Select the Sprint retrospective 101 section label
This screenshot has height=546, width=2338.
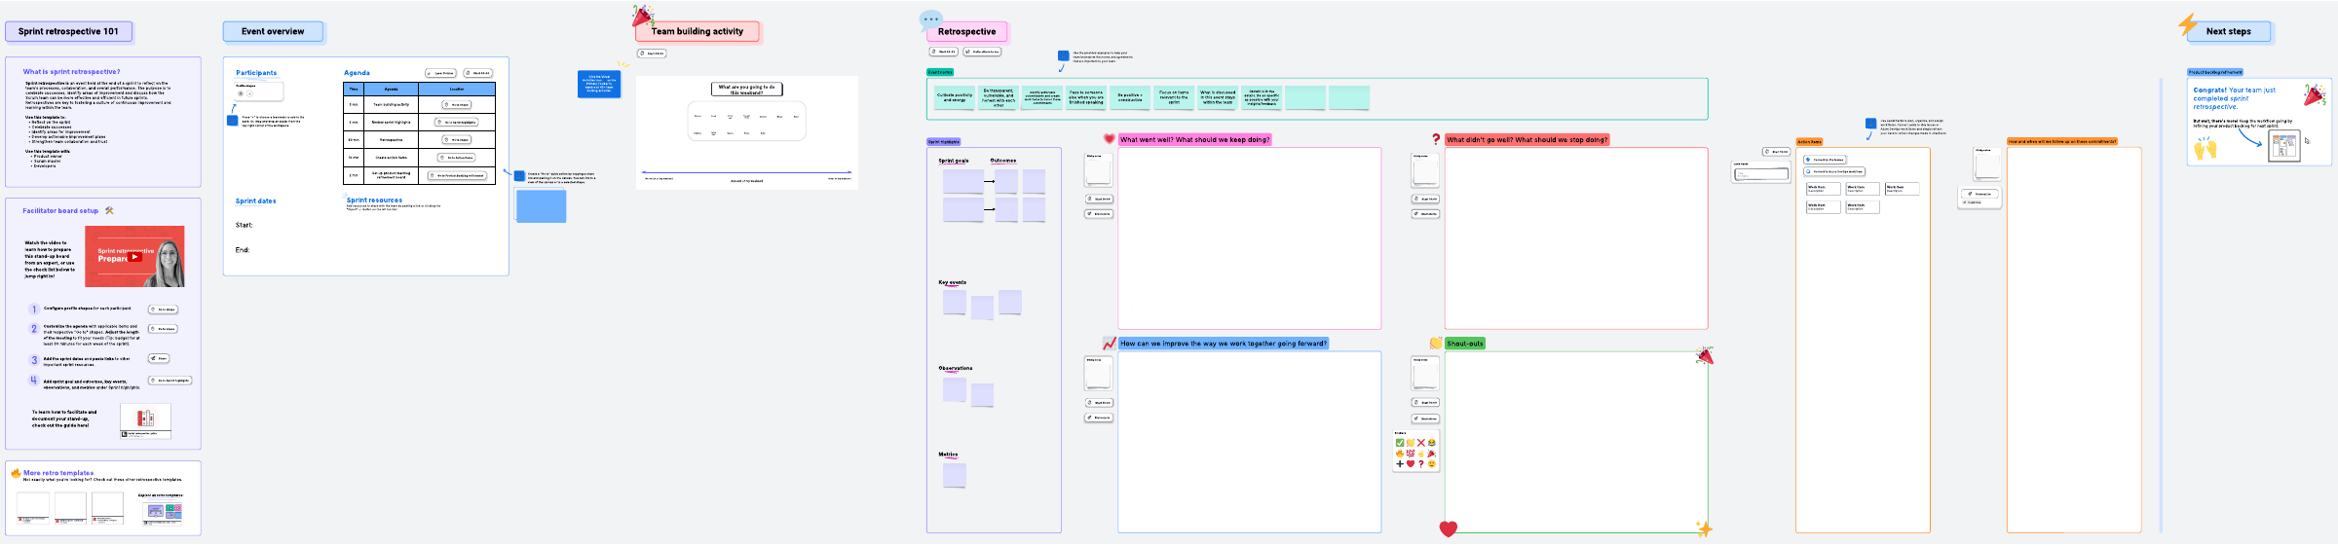point(68,31)
